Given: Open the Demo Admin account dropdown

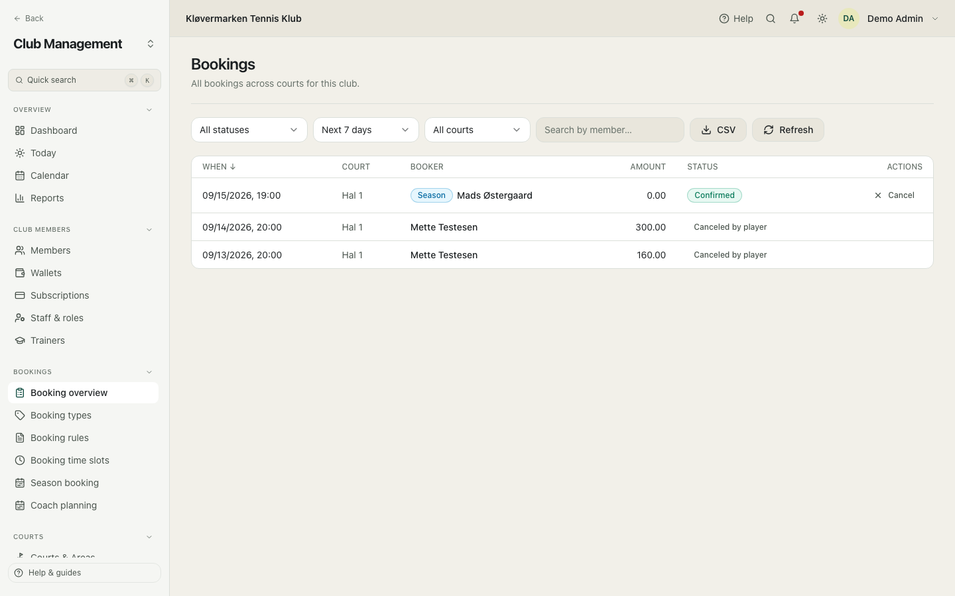Looking at the screenshot, I should coord(889,19).
